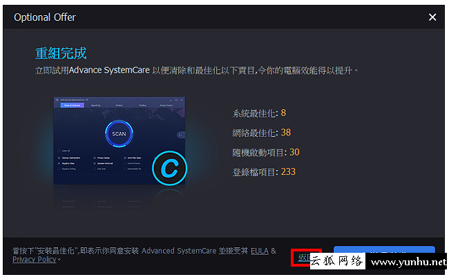Close the Optional Offer dialog
Viewport: 449px width, 277px height.
(432, 17)
